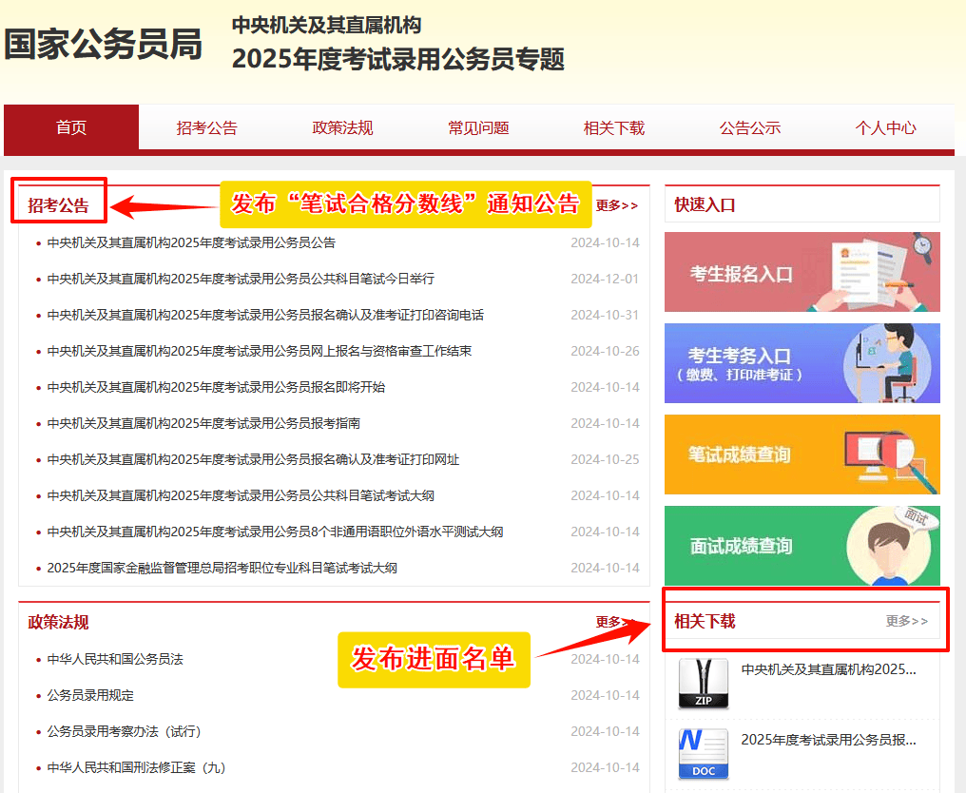Click 更多>> in 政策法规 section
Image resolution: width=966 pixels, height=793 pixels.
click(x=615, y=622)
